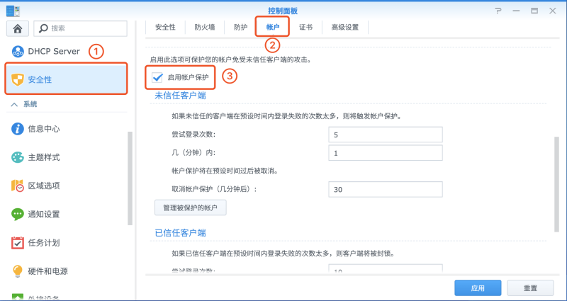Open 信息中心 info icon
567x301 pixels.
coord(18,129)
